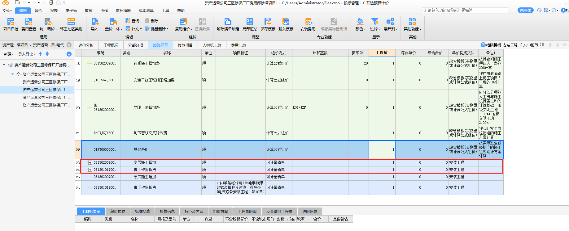
Task: Click the customer service headset icon
Action: tap(539, 10)
